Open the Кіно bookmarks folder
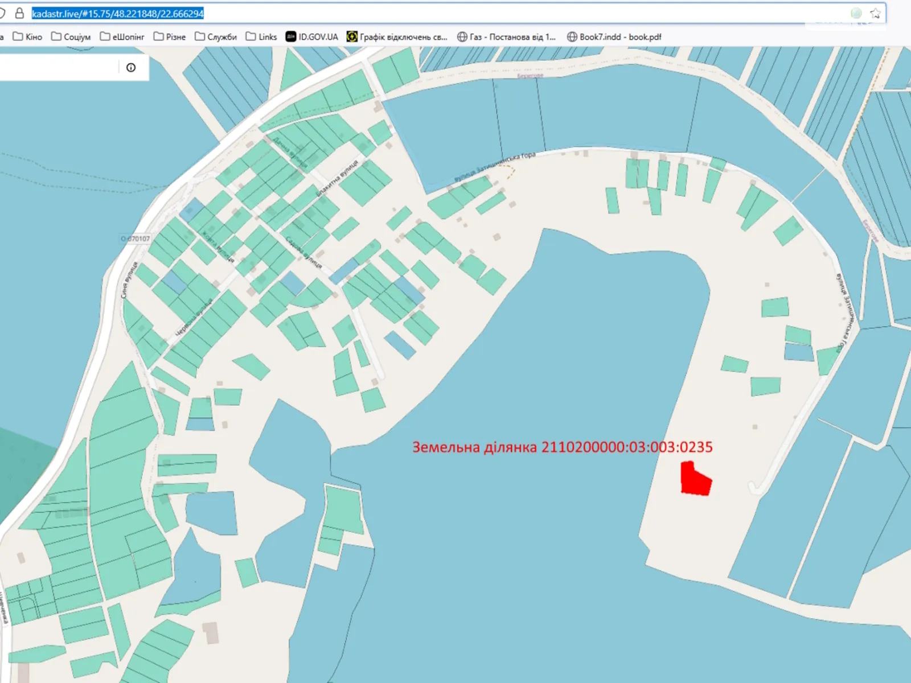This screenshot has width=911, height=683. (28, 37)
